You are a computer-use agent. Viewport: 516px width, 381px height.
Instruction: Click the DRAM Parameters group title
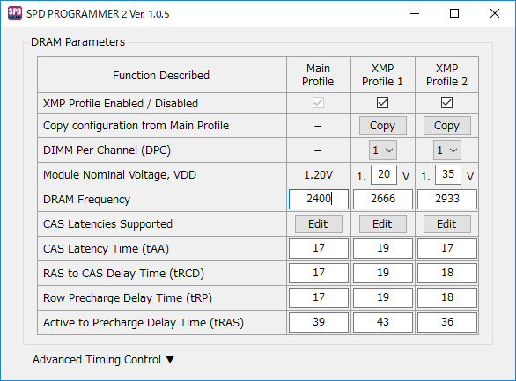click(x=78, y=42)
